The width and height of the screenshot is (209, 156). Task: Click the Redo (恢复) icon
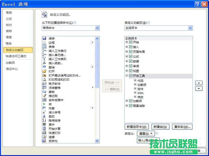(x=44, y=108)
